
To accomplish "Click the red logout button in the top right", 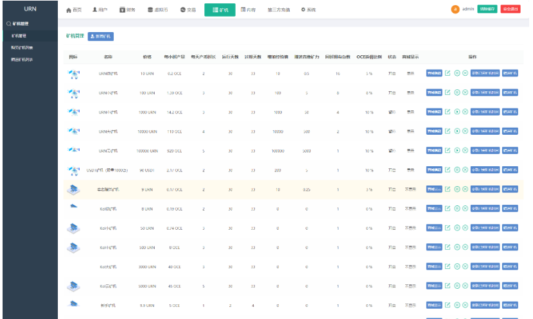I will (511, 10).
